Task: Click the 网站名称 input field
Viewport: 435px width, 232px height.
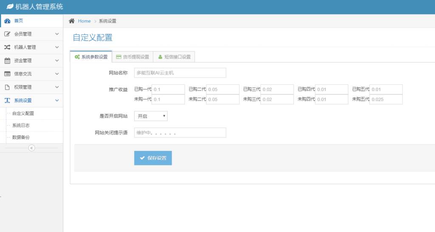Action: click(x=180, y=73)
